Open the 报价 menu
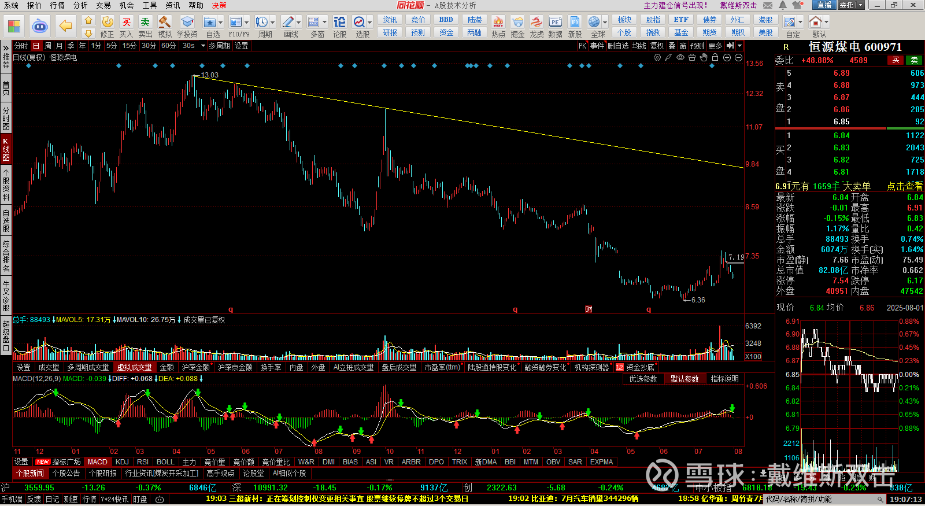The image size is (925, 506). [x=34, y=5]
